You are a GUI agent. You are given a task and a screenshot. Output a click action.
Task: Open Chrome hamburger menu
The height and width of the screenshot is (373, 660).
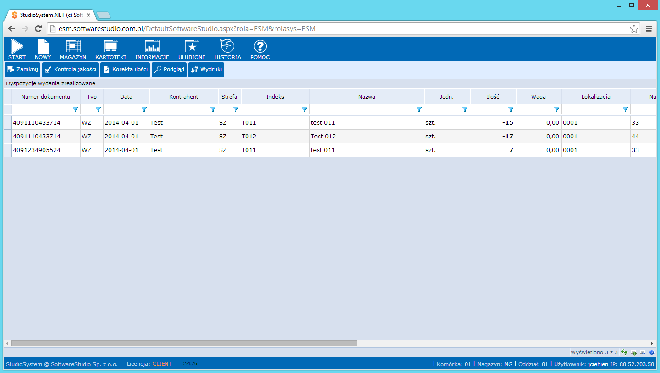coord(649,28)
